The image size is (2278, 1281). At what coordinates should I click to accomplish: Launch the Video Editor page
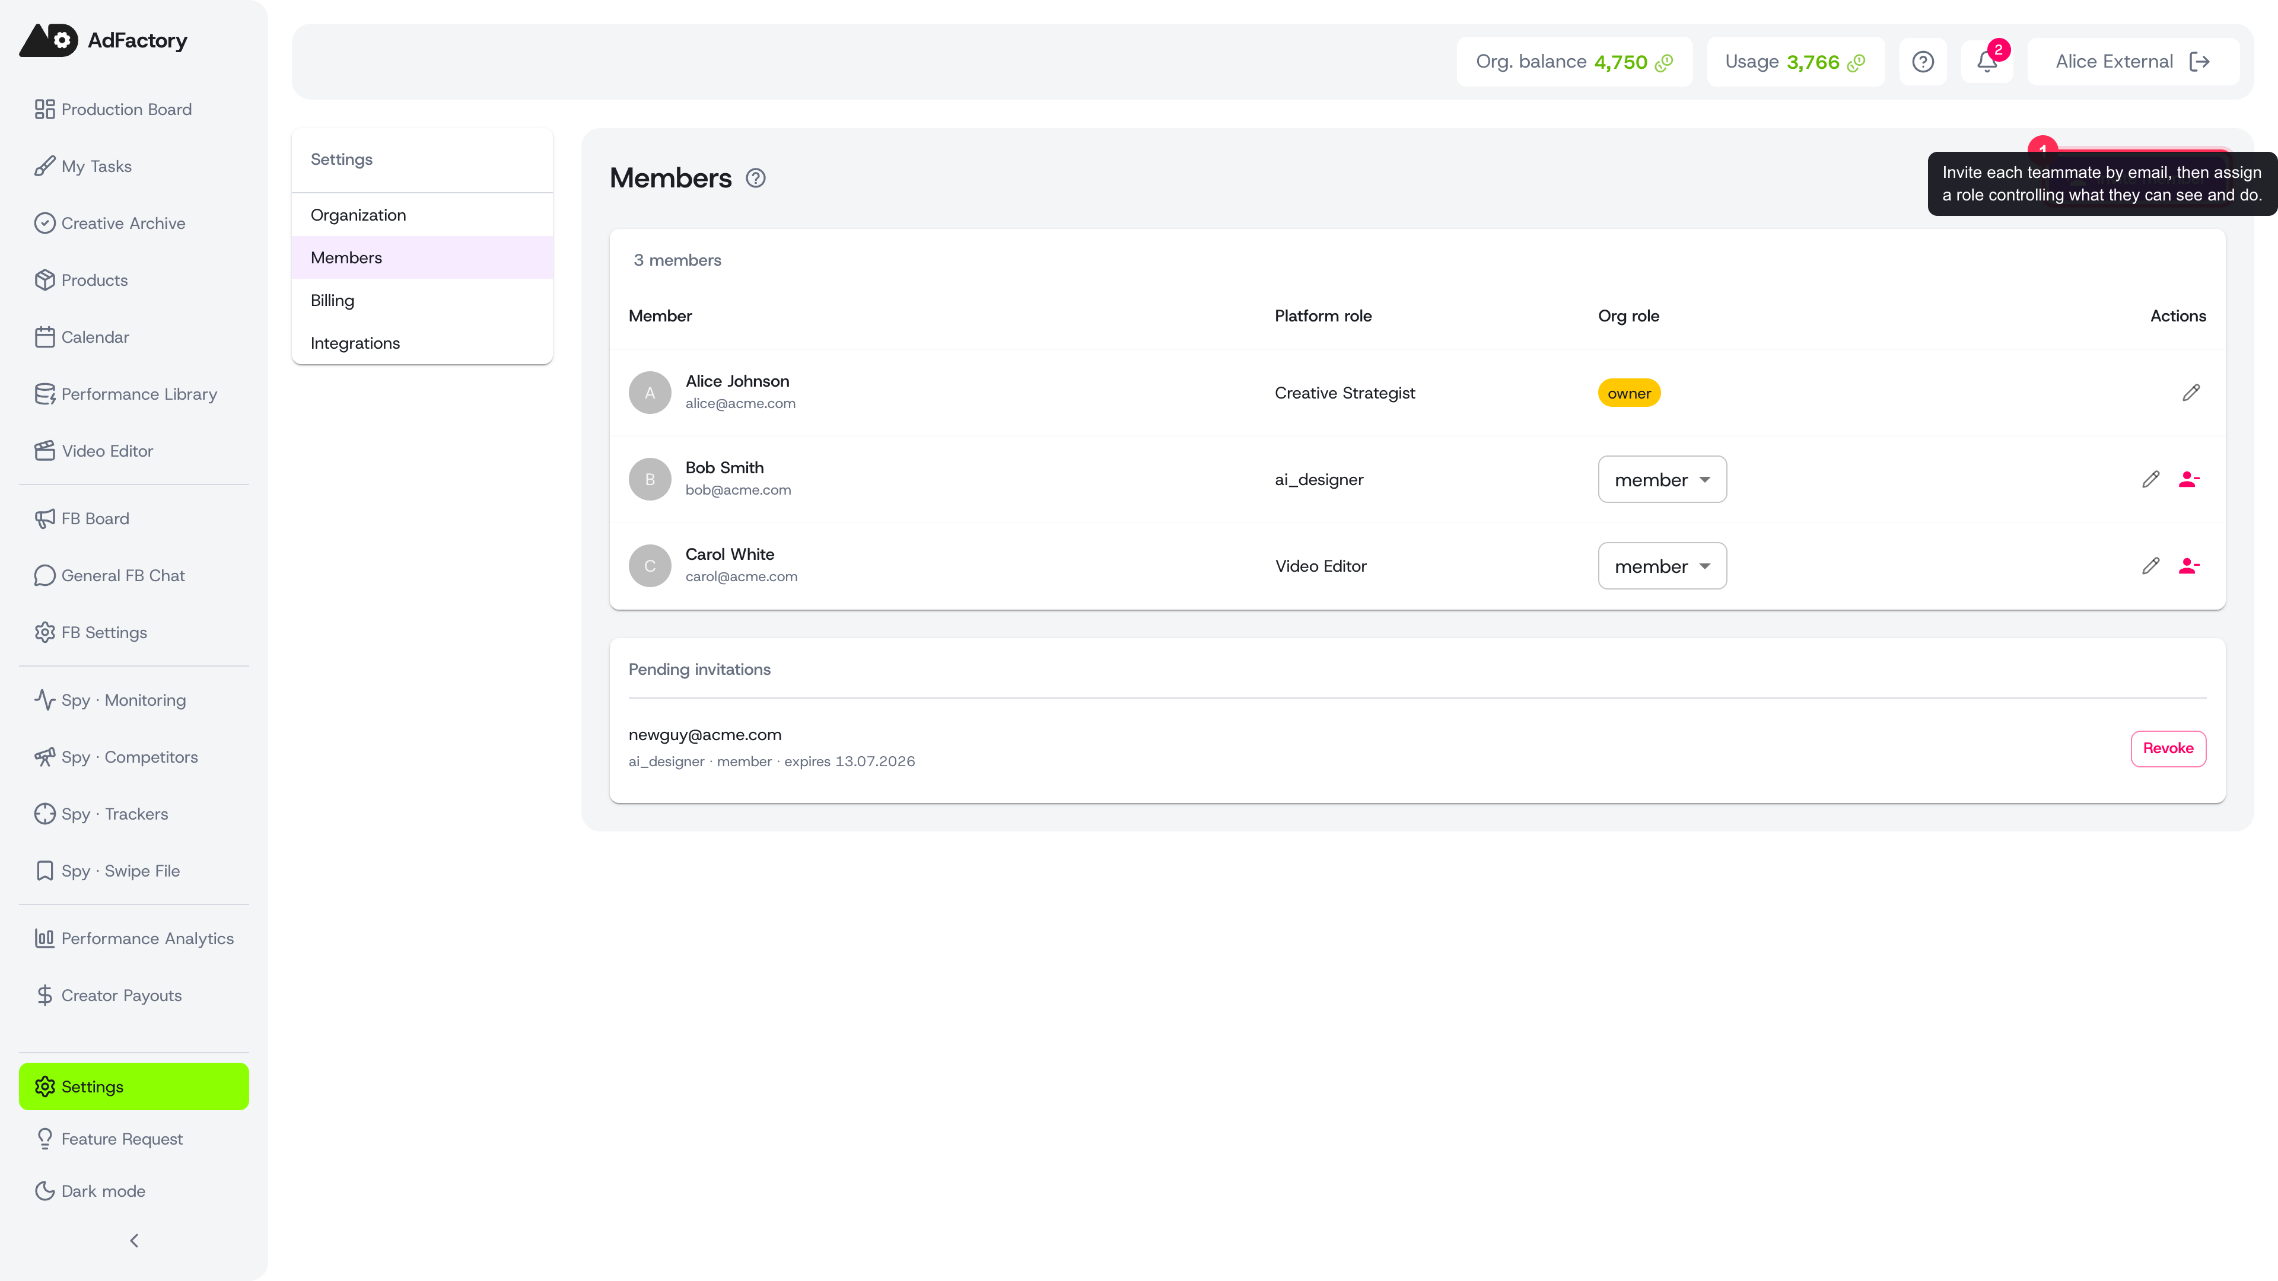click(133, 451)
